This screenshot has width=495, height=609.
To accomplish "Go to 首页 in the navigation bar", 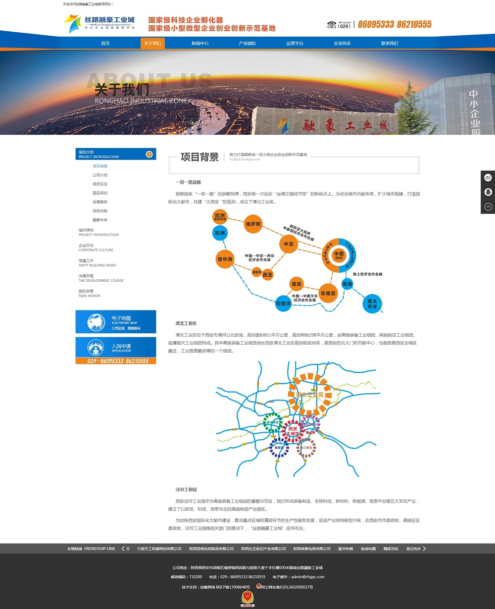I will pos(105,44).
